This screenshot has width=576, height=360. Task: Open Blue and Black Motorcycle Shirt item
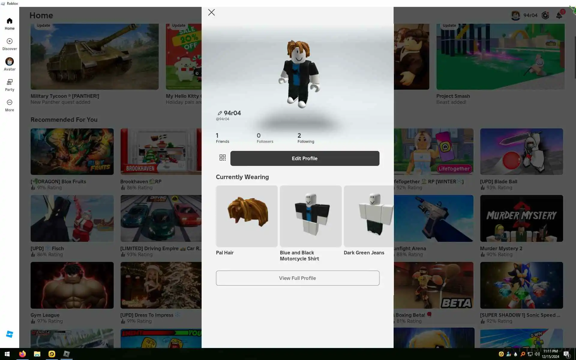pos(310,216)
